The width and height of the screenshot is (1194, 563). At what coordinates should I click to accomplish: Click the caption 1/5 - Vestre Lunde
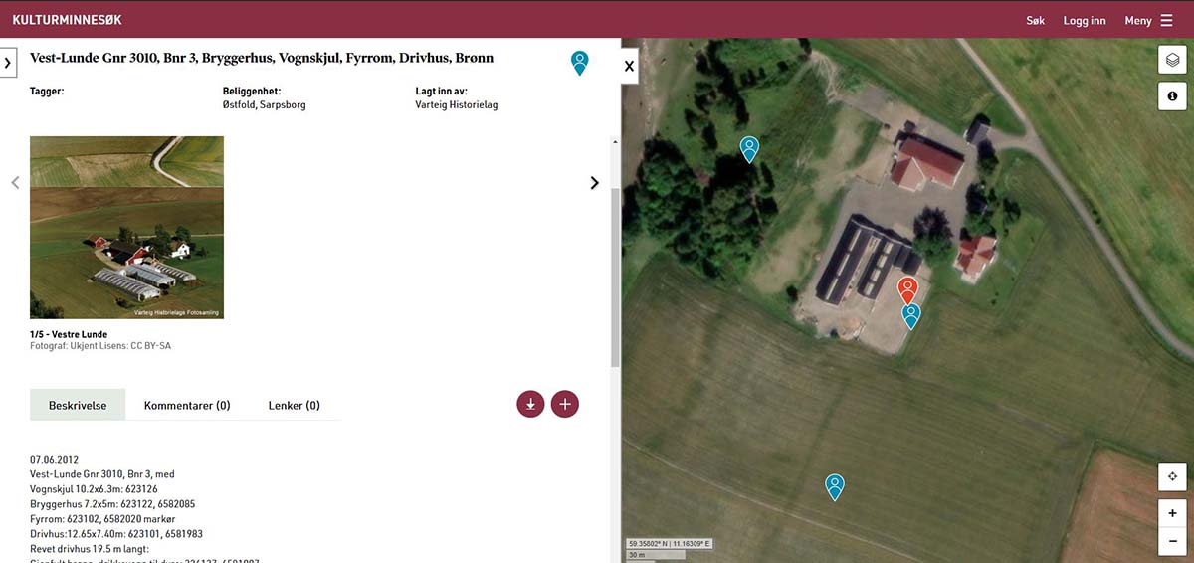click(x=69, y=334)
